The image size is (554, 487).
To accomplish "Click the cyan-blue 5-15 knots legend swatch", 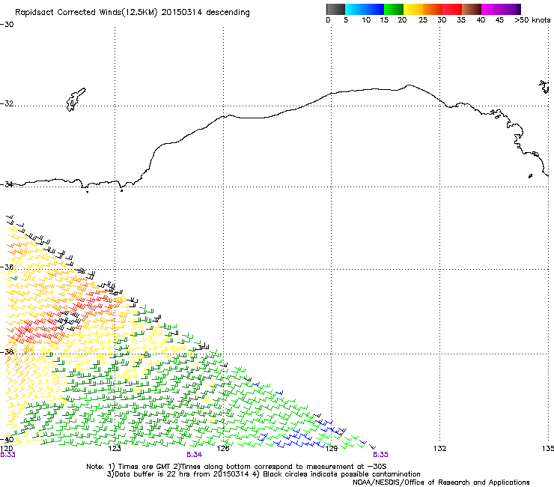I will point(365,9).
